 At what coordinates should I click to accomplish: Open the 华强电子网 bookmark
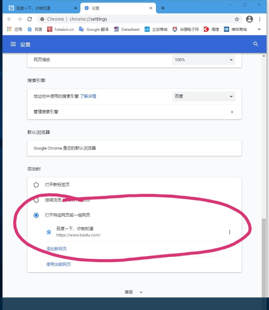(x=186, y=29)
